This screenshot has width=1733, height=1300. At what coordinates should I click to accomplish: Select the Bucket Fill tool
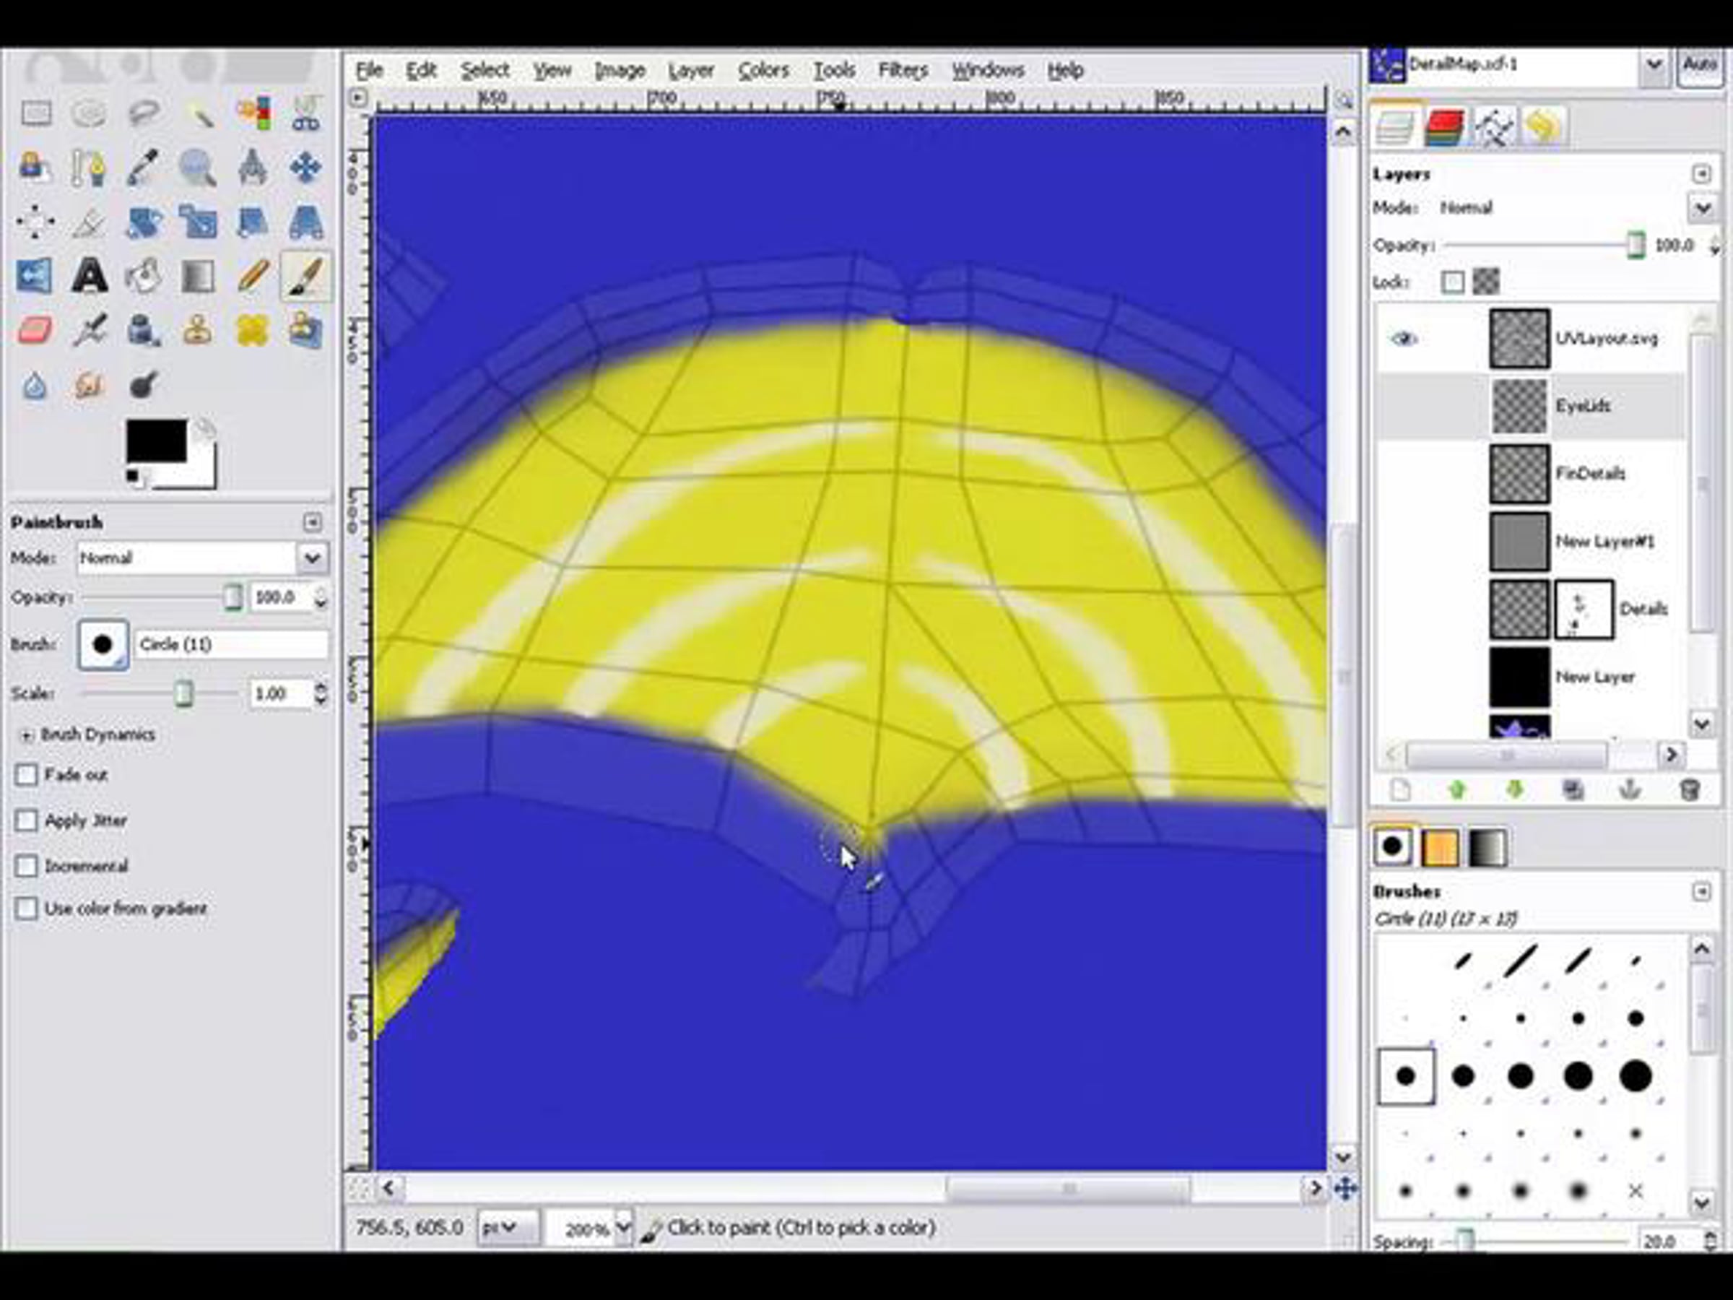pos(144,277)
